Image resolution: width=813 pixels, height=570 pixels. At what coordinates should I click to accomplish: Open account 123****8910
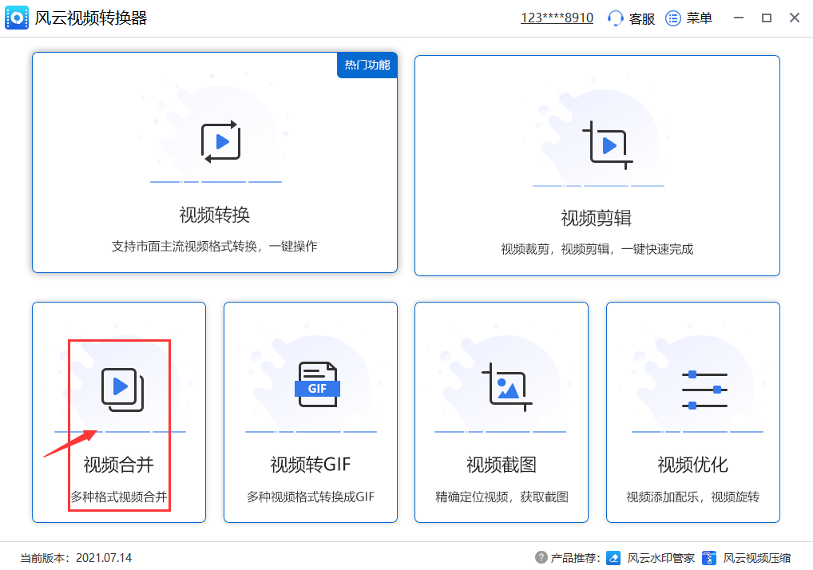(x=557, y=18)
